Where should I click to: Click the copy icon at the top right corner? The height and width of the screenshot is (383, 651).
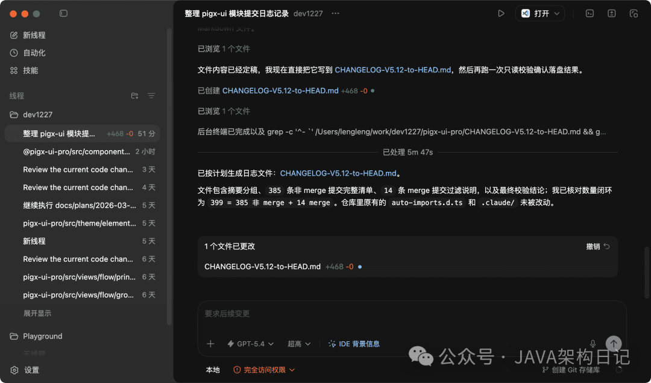pos(634,13)
